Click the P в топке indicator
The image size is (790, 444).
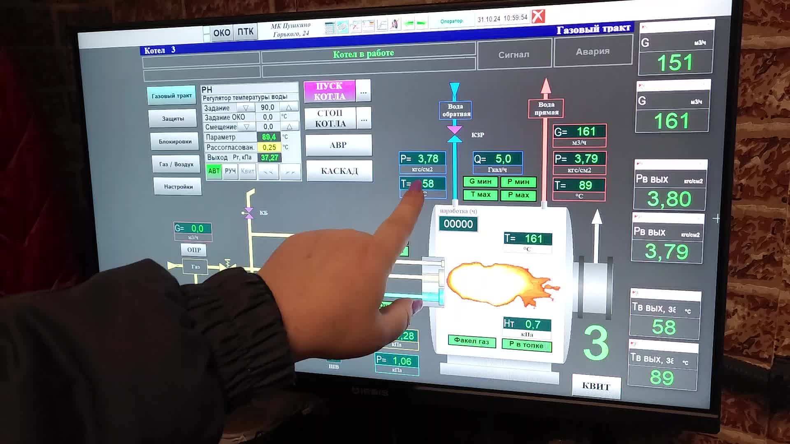pos(527,345)
